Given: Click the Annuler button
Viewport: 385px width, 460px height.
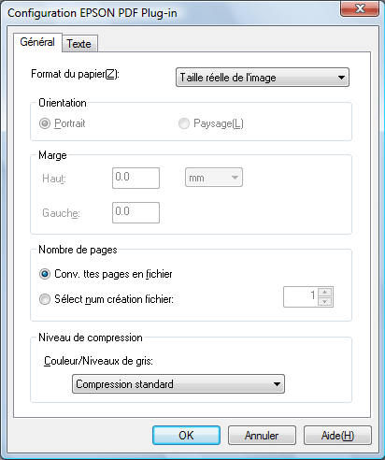Looking at the screenshot, I should point(262,435).
